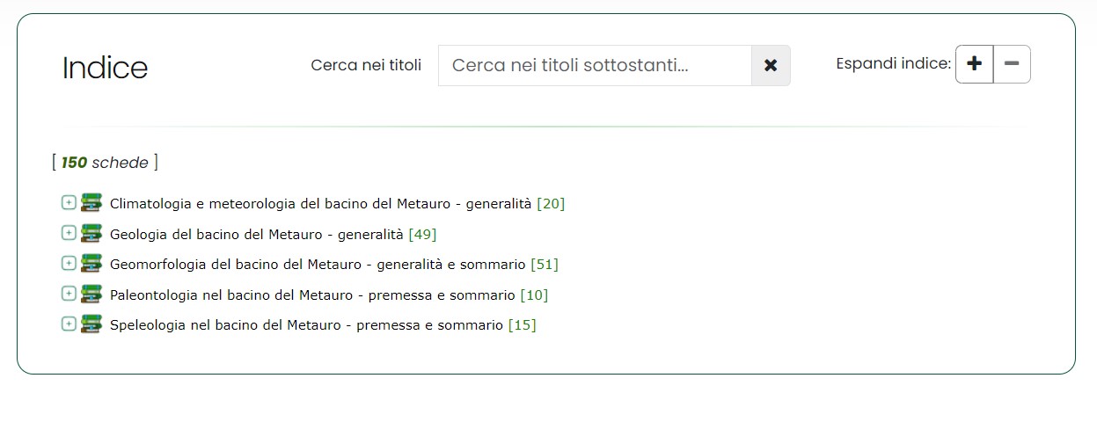Screen dimensions: 1097x422
Task: Open Speleologia nel bacino del Metauro link
Action: (306, 325)
